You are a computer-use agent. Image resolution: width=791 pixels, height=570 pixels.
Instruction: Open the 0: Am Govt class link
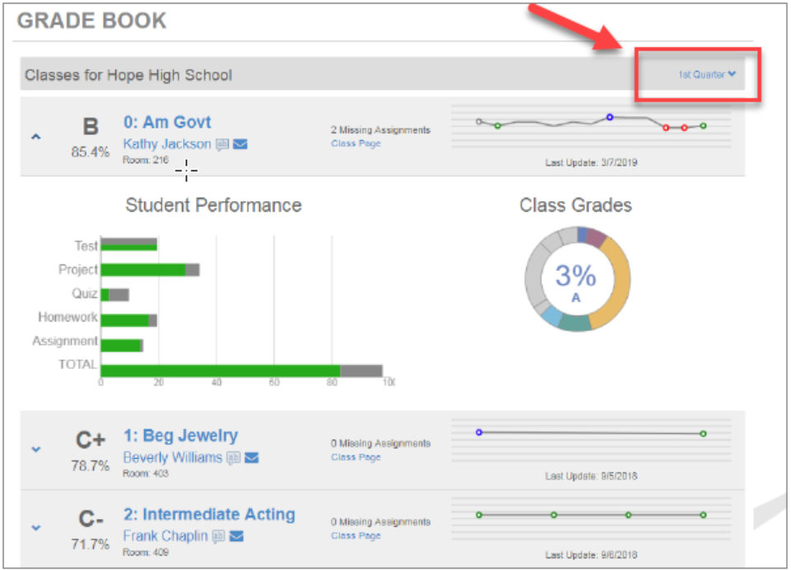[x=167, y=123]
